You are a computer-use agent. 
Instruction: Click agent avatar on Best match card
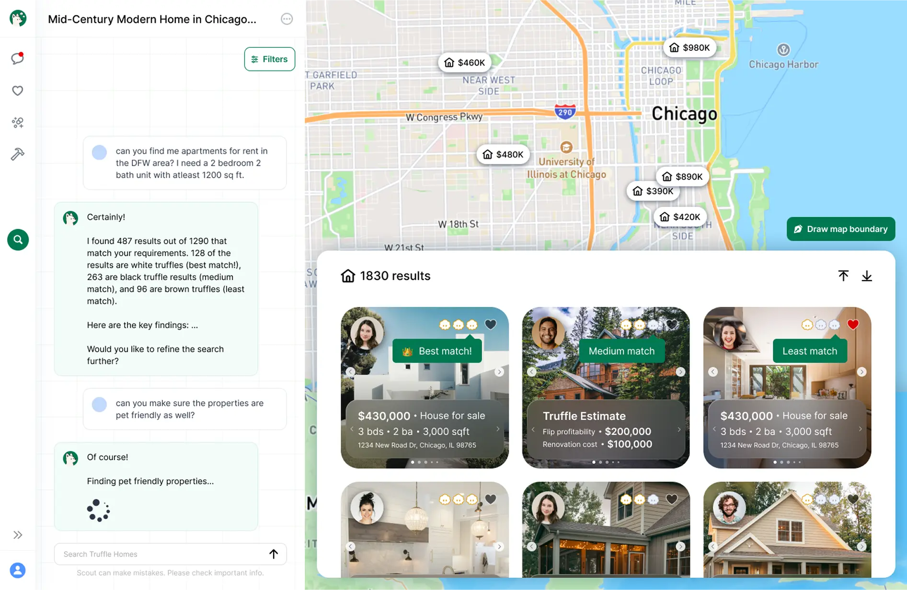(x=367, y=332)
